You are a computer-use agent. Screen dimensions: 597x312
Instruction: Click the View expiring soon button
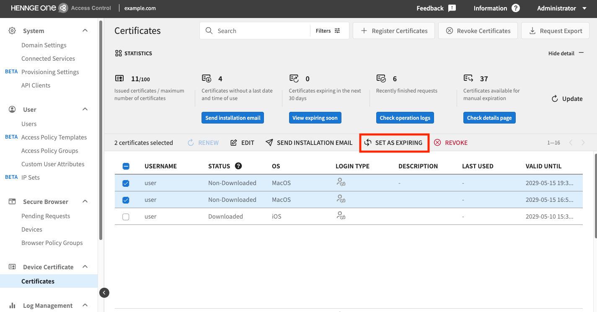tap(315, 118)
